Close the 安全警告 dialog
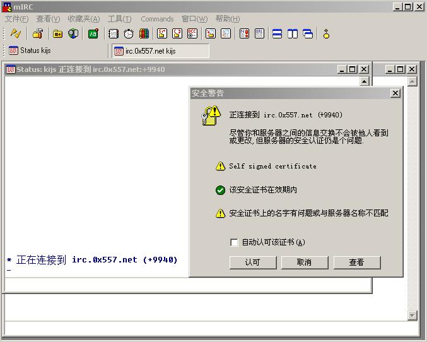This screenshot has height=342, width=427. [x=395, y=93]
